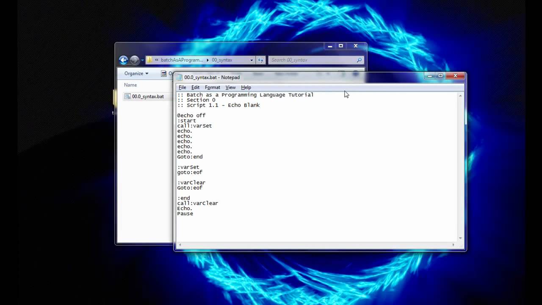This screenshot has height=305, width=542.
Task: Refresh the 00_syntax folder view
Action: point(260,60)
